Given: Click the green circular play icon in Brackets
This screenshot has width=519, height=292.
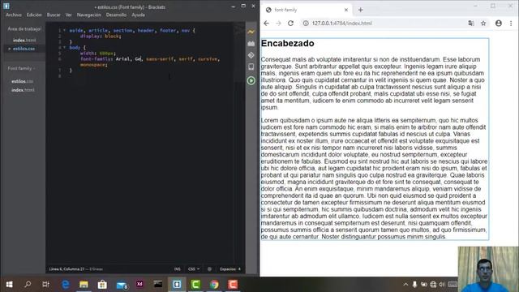Looking at the screenshot, I should tap(251, 80).
